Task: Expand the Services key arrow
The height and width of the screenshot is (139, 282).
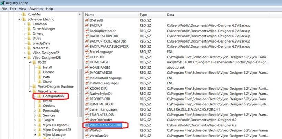Action: click(35, 115)
